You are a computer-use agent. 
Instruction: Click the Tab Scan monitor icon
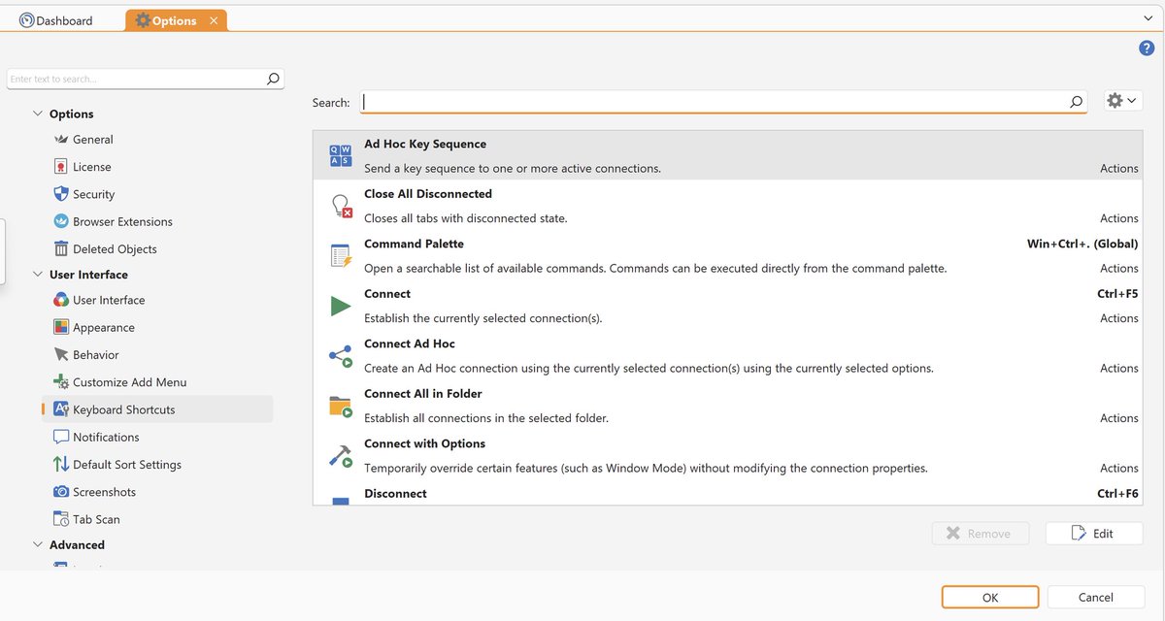pyautogui.click(x=61, y=519)
